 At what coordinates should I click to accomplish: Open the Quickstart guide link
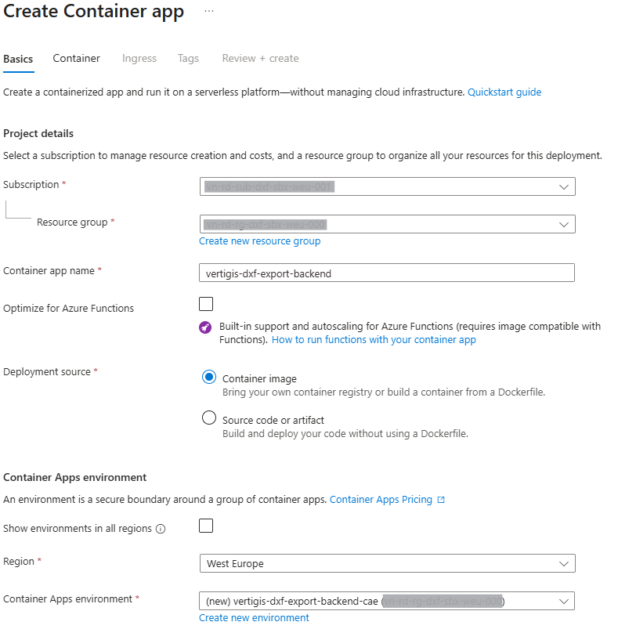point(504,92)
